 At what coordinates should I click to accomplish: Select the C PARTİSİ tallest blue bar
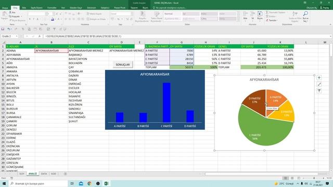point(166,103)
